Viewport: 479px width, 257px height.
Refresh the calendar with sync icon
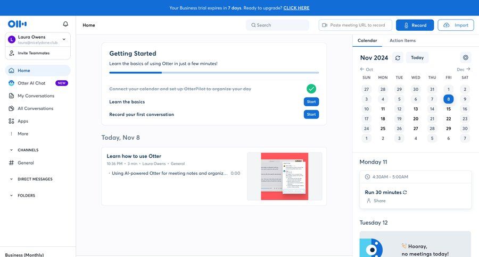pyautogui.click(x=398, y=58)
